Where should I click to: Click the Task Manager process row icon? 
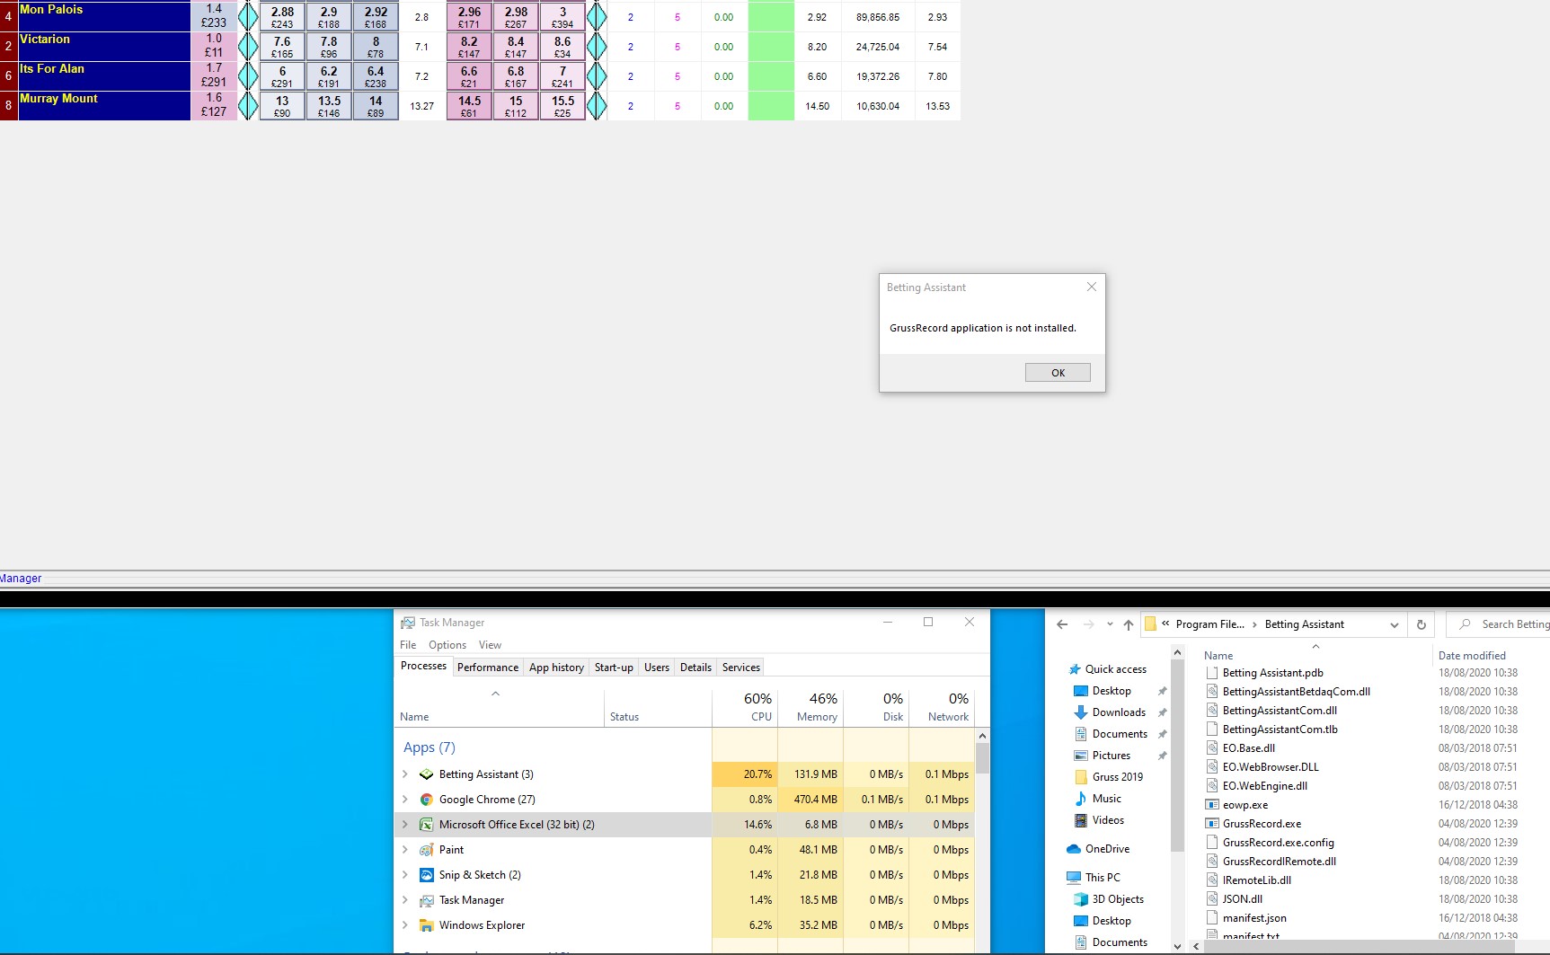pyautogui.click(x=427, y=900)
